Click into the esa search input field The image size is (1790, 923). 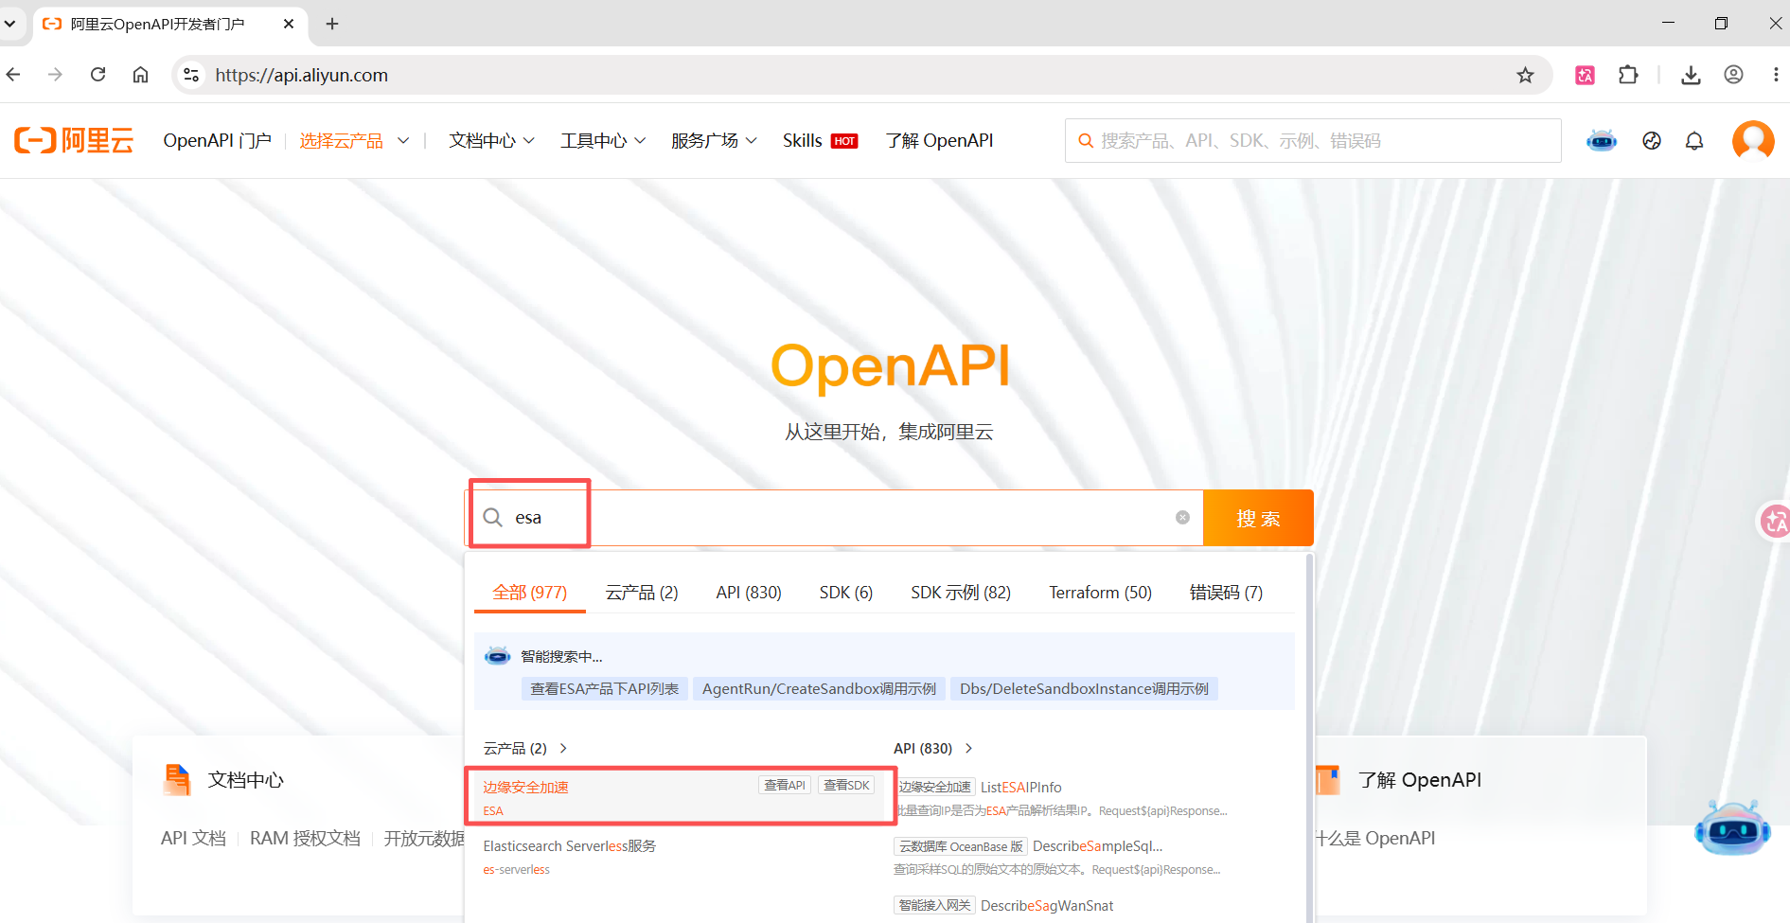(836, 518)
